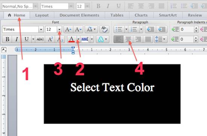Click the numbered list icon in Paragraph group
Image resolution: width=207 pixels, height=136 pixels.
[x=134, y=29]
